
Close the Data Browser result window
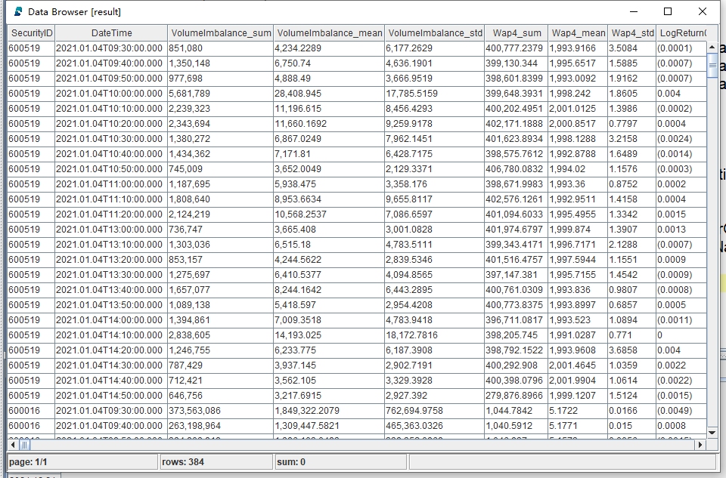point(703,11)
